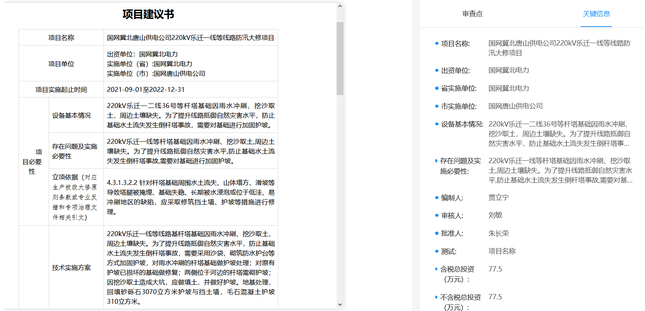Click the date range 2021-09-01至2022-12-31 cell
The height and width of the screenshot is (311, 645).
point(146,89)
